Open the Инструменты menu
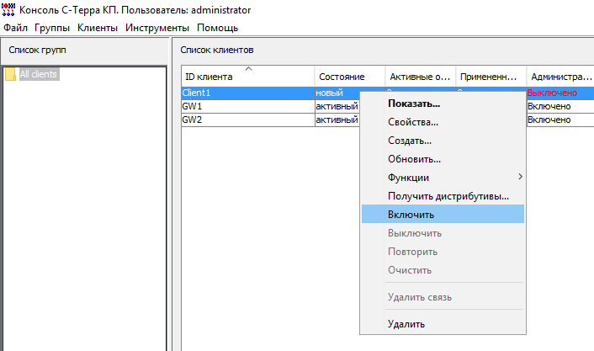 [157, 28]
